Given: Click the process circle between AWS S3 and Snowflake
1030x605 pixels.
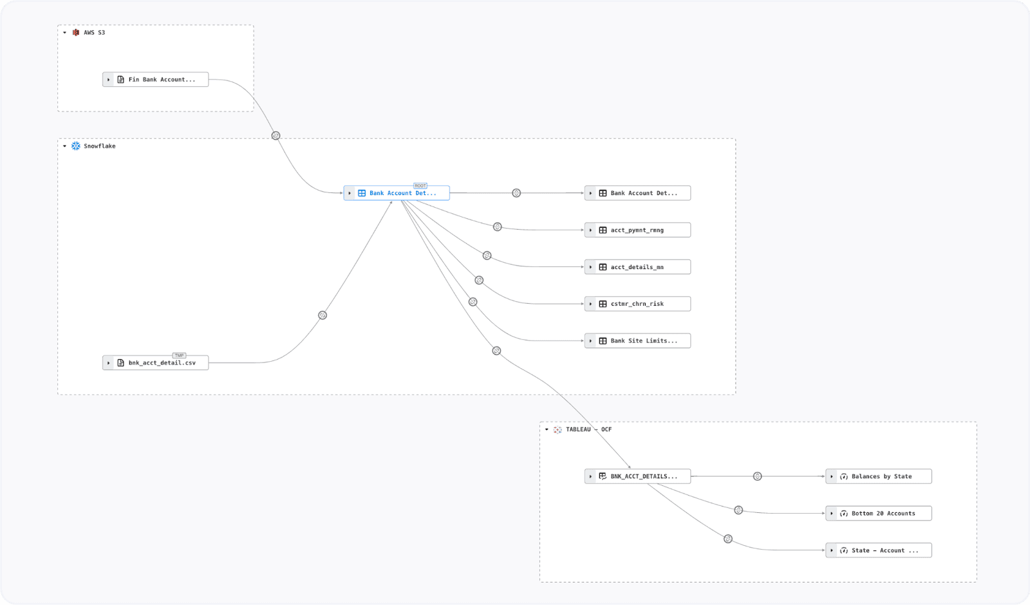Looking at the screenshot, I should (x=276, y=136).
